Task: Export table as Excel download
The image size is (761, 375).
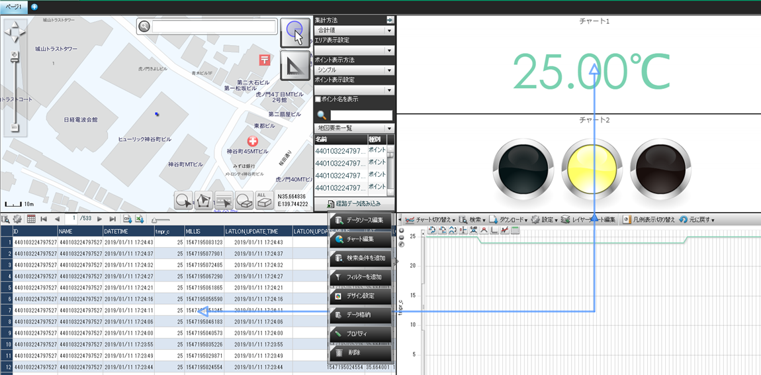Action: click(x=139, y=219)
